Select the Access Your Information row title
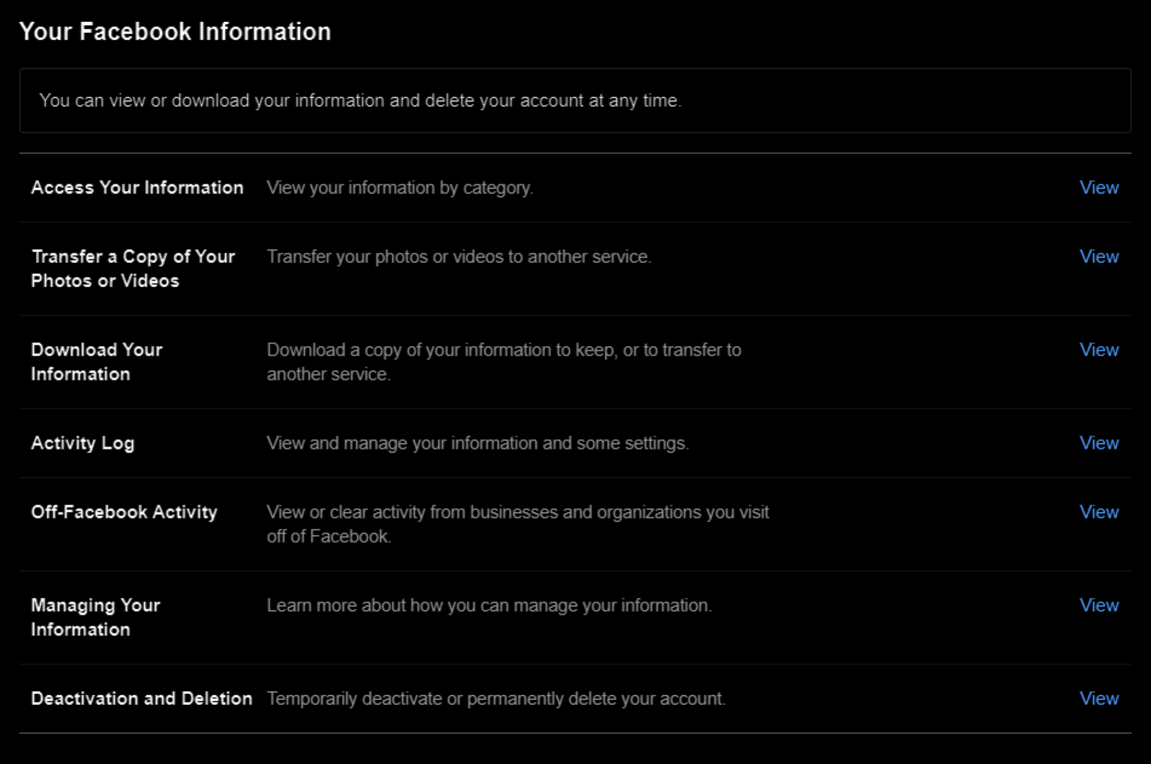1151x764 pixels. (x=137, y=188)
